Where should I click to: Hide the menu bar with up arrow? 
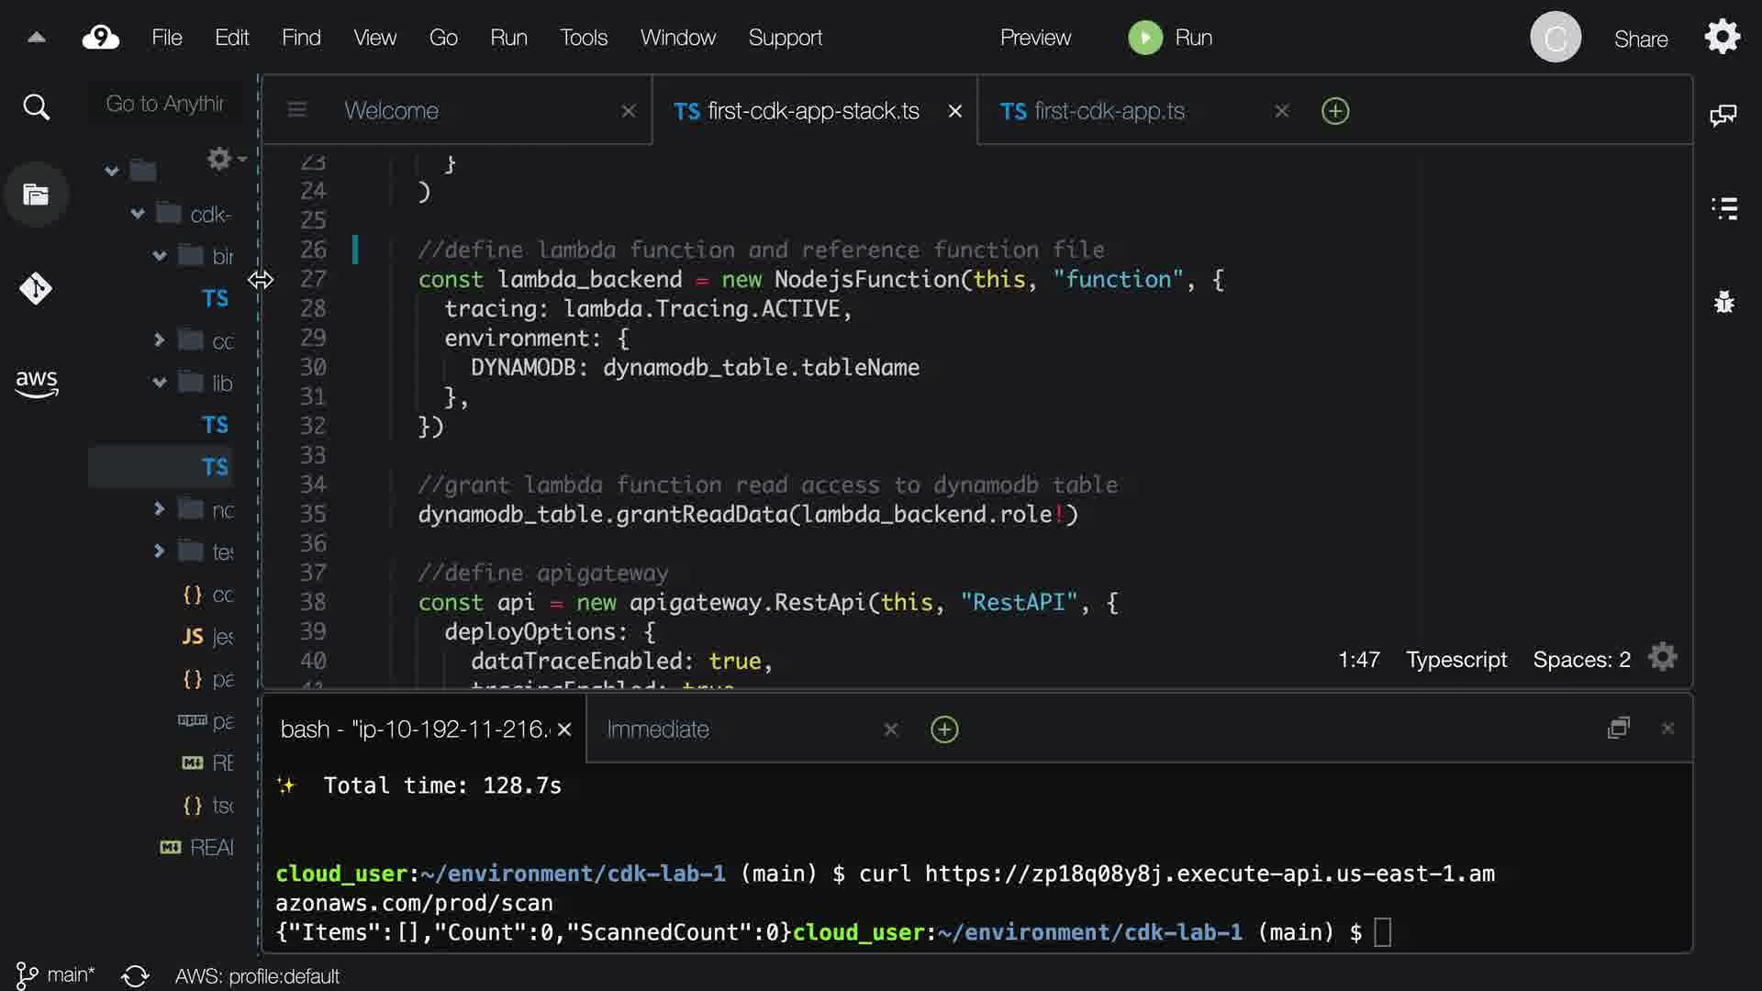pos(37,38)
